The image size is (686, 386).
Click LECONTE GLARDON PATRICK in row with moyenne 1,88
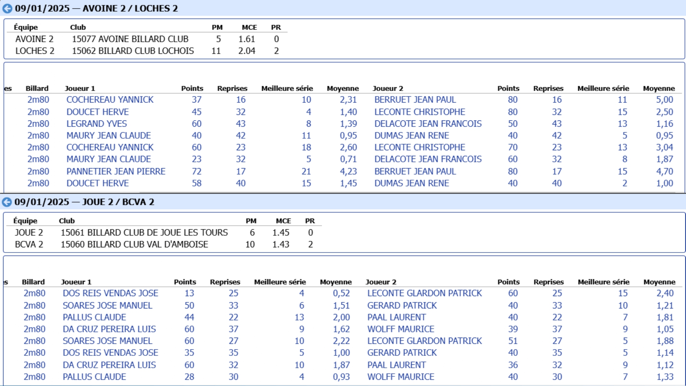tap(424, 341)
